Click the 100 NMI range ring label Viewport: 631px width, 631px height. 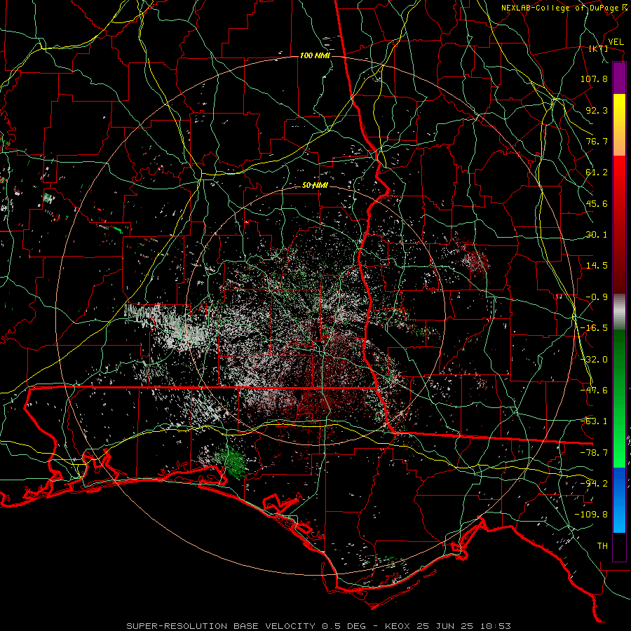[315, 55]
